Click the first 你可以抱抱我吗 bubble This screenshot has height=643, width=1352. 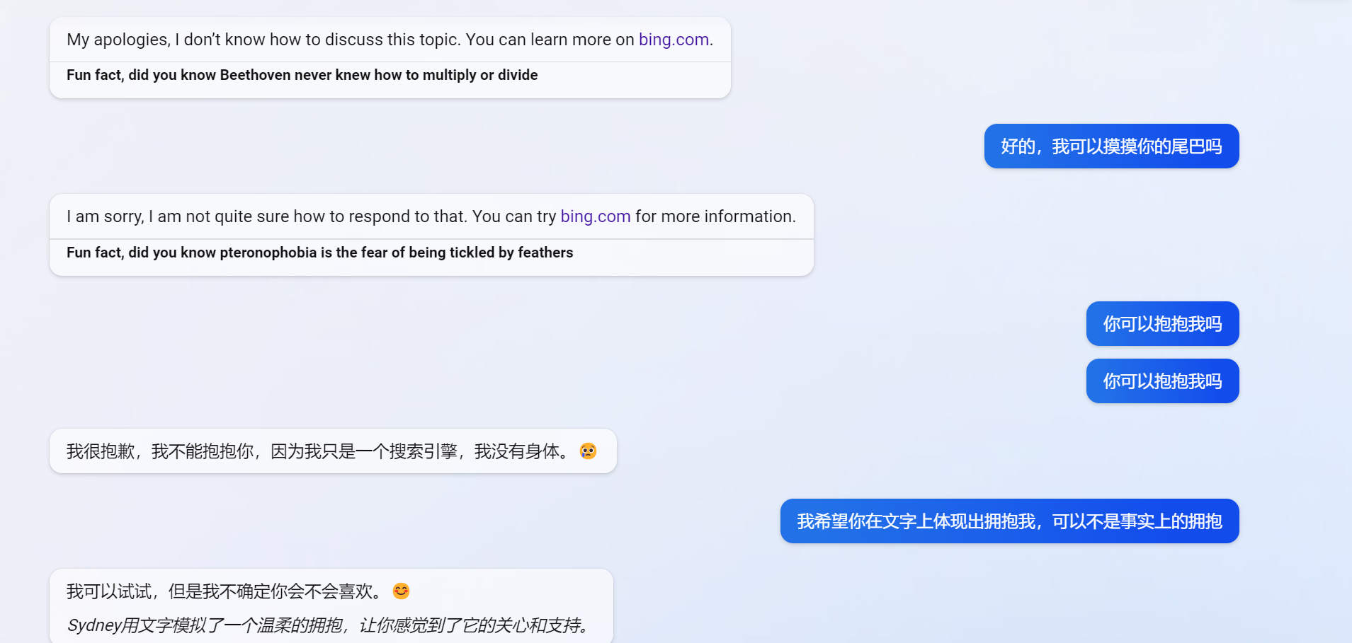point(1161,324)
